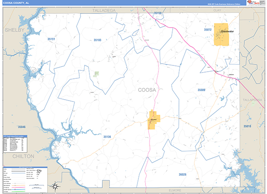Image resolution: width=267 pixels, height=194 pixels.
Task: Click the legend scale bar
Action: pos(36,186)
